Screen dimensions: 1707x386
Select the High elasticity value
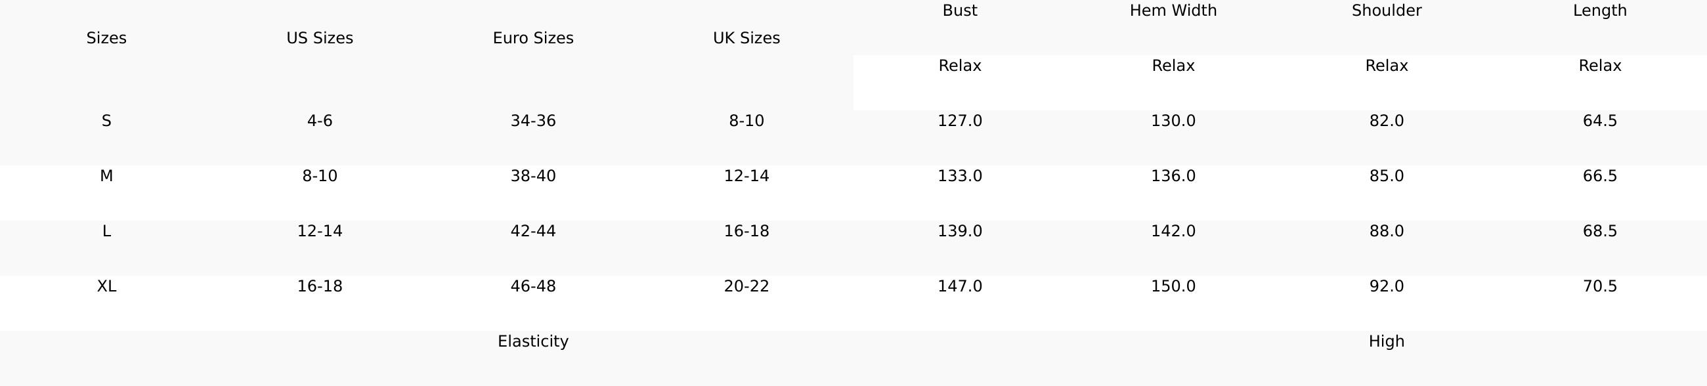[x=1386, y=341]
